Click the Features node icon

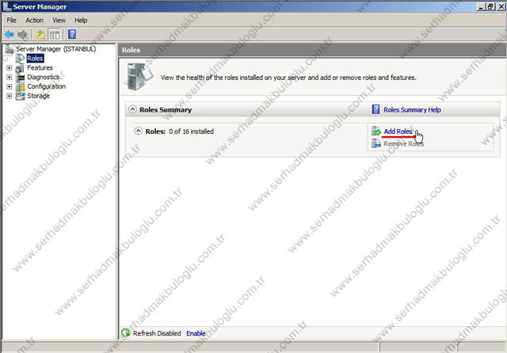coord(20,68)
